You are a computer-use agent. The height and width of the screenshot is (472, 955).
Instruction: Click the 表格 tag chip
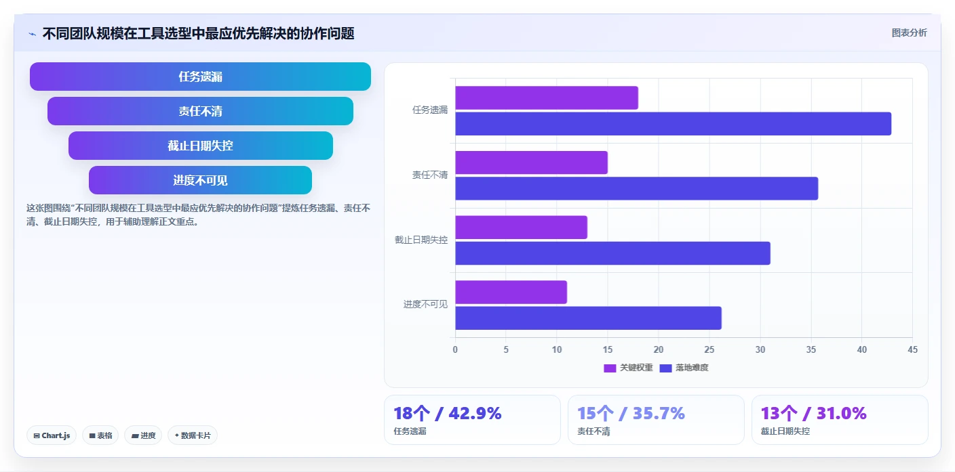(x=100, y=435)
